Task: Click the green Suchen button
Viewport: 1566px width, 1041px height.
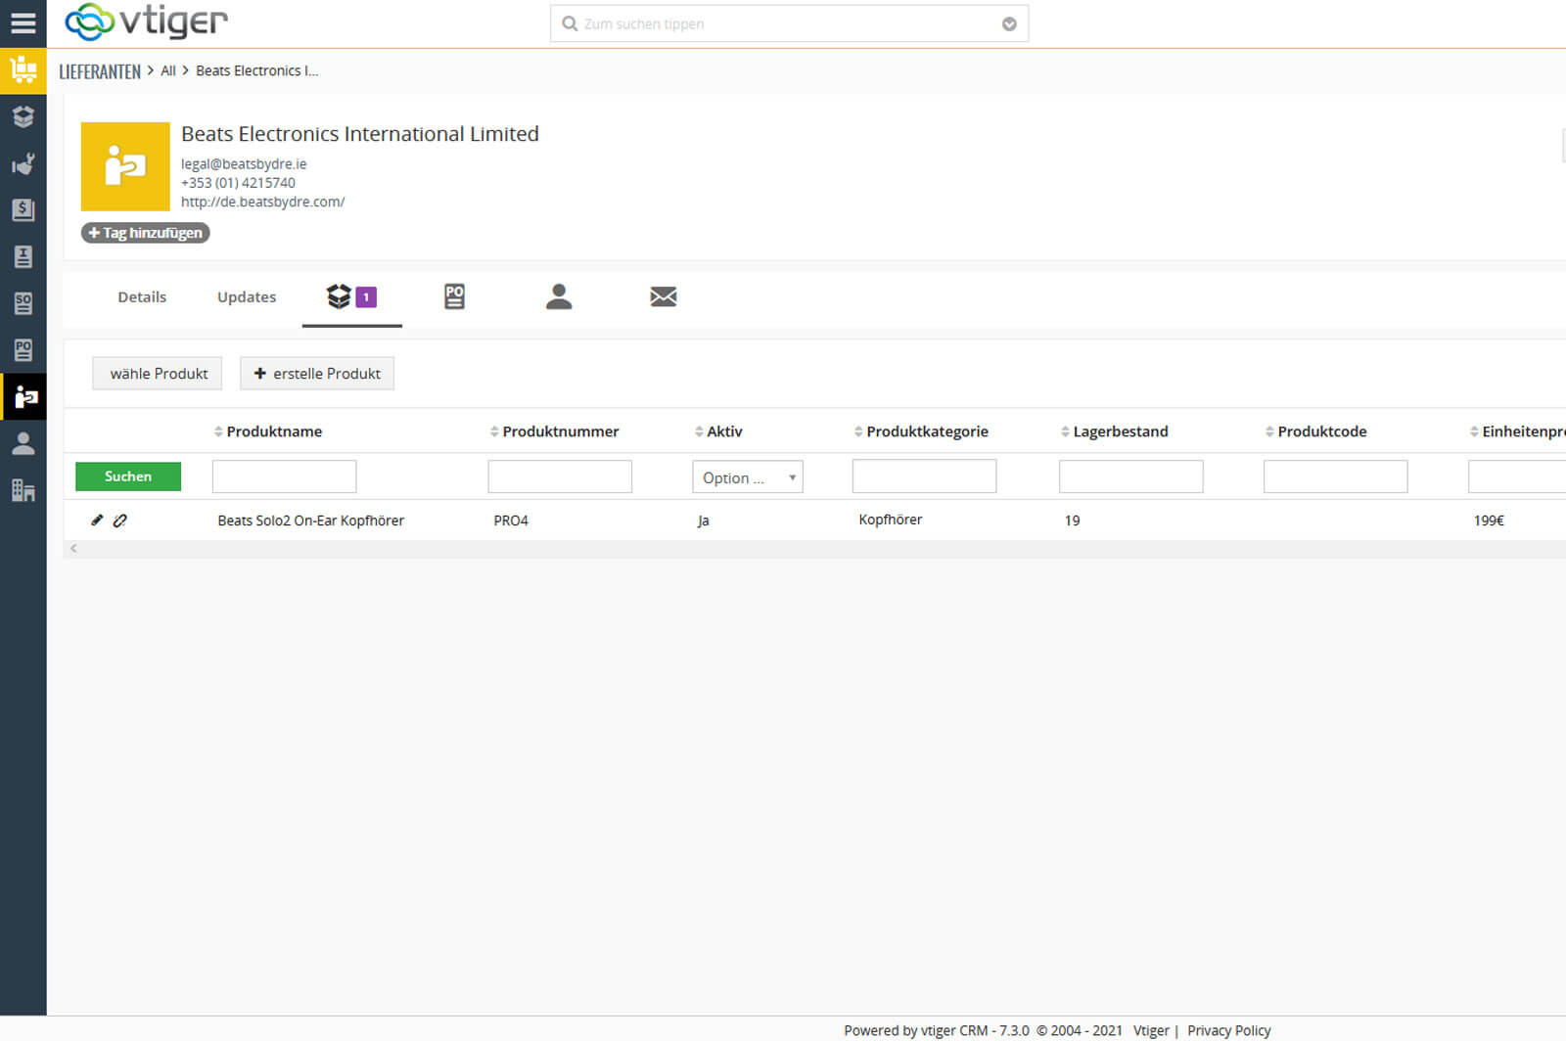Action: click(128, 476)
